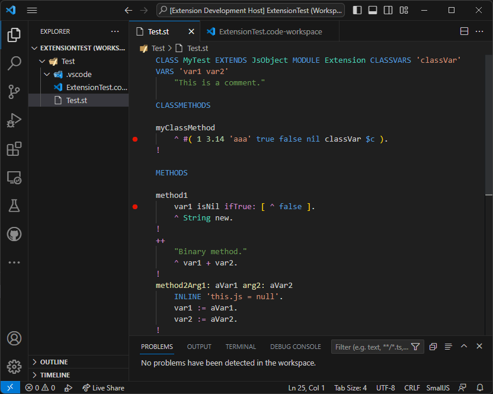Go to line via Ln 25, Col 1
493x394 pixels.
306,387
